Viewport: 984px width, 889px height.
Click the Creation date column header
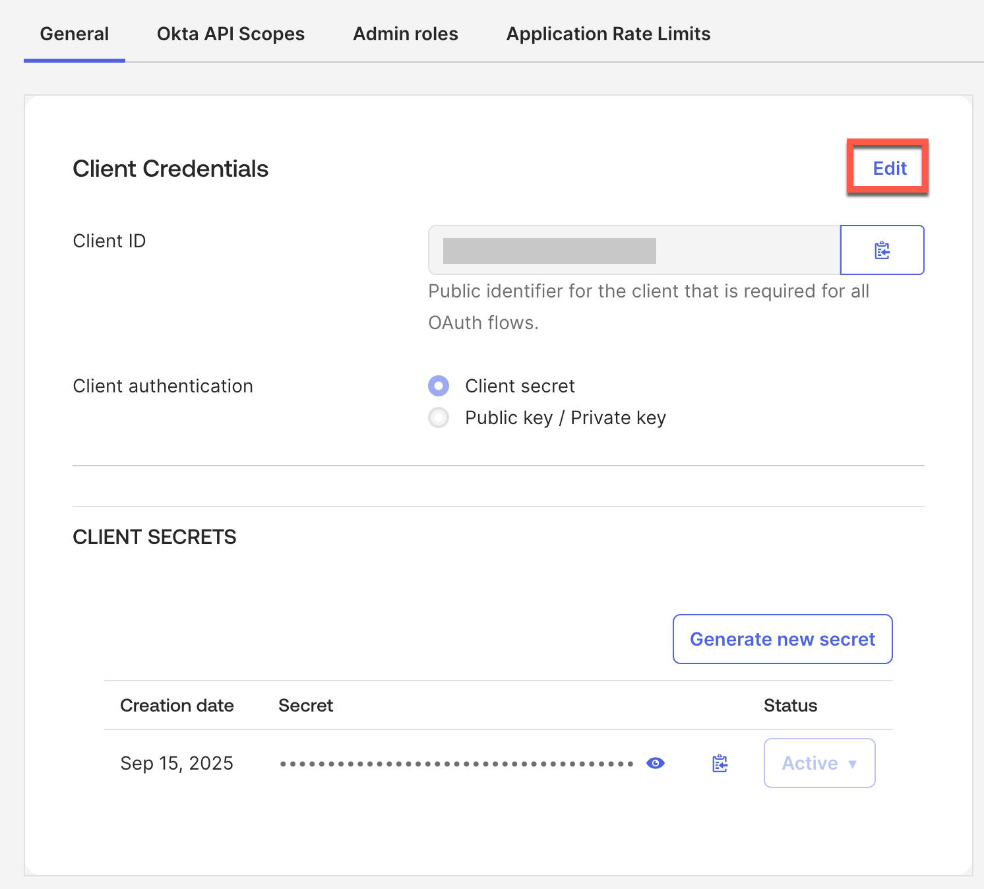click(x=177, y=705)
